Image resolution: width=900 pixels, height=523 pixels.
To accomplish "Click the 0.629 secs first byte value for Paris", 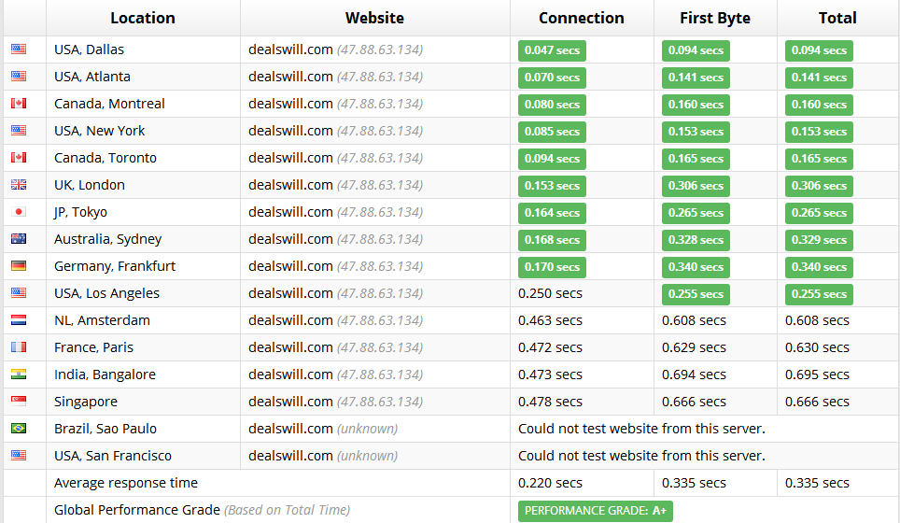I will click(694, 347).
